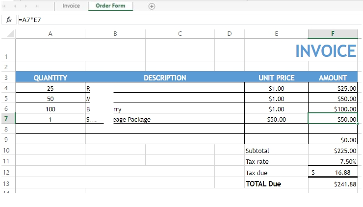The height and width of the screenshot is (207, 363).
Task: Select the tax due value 16.88
Action: [x=333, y=172]
